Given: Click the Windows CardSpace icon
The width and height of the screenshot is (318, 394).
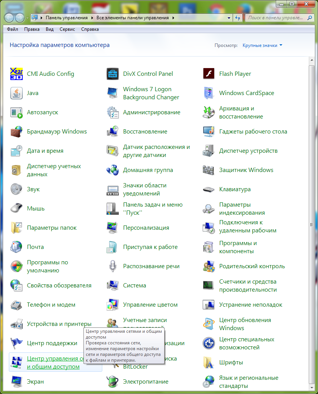Looking at the screenshot, I should tap(209, 93).
